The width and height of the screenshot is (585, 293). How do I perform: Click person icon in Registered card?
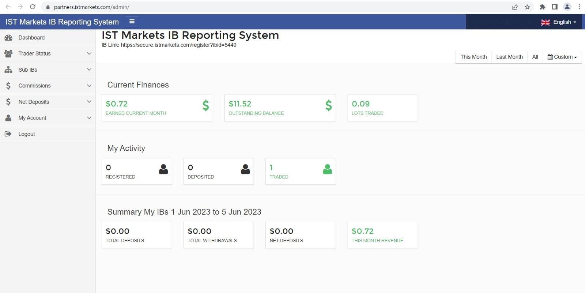pyautogui.click(x=163, y=169)
